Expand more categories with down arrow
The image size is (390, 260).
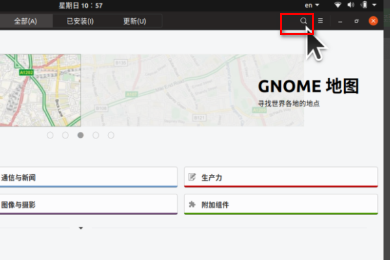[x=81, y=228]
